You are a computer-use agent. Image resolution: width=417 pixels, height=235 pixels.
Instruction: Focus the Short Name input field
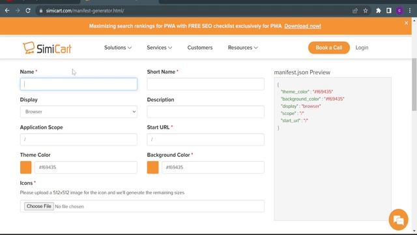click(206, 84)
